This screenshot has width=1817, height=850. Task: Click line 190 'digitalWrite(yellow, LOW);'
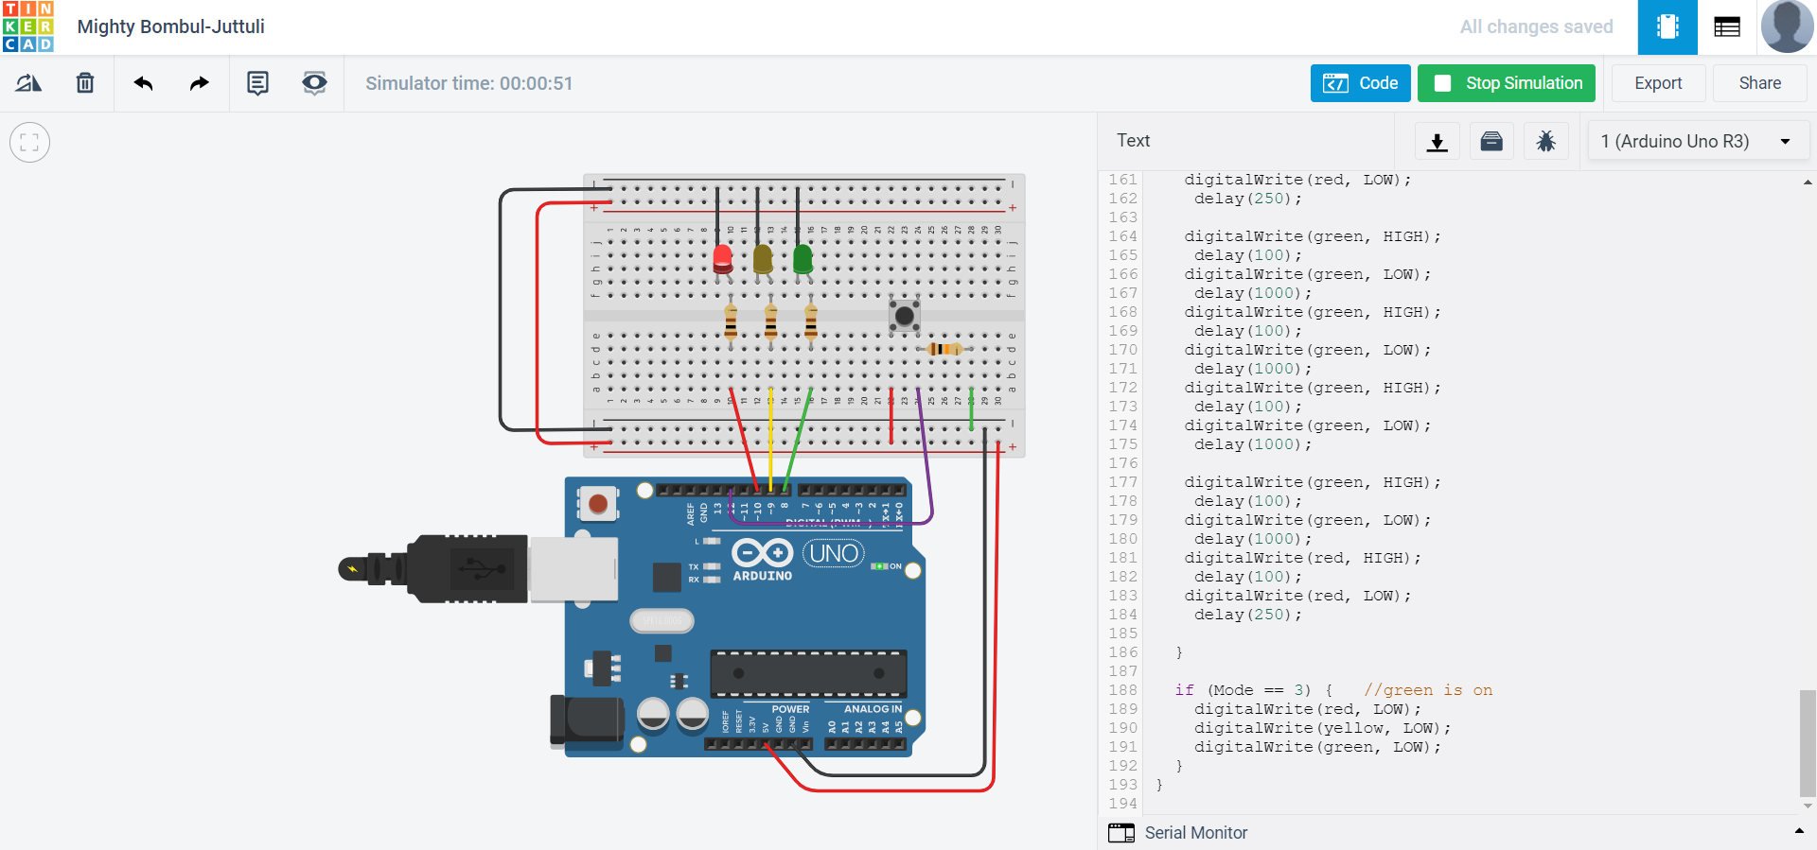pos(1322,728)
